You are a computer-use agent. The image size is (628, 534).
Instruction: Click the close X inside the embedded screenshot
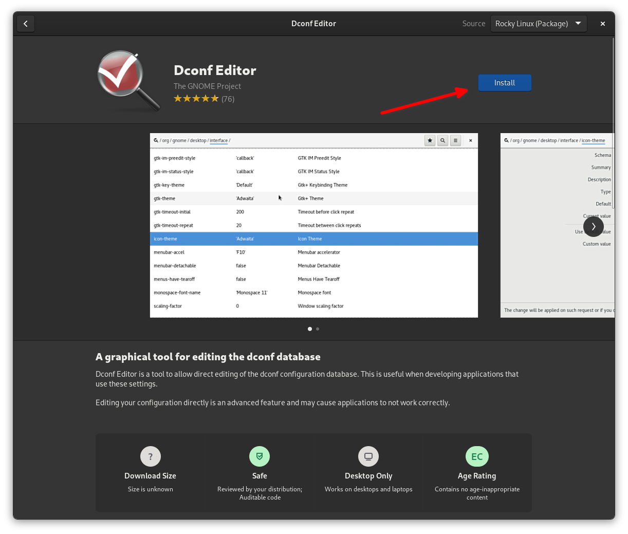pyautogui.click(x=470, y=140)
